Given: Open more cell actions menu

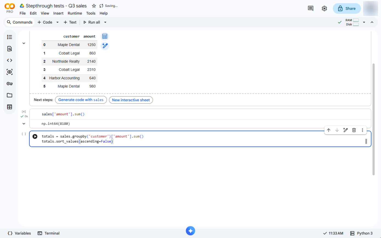Looking at the screenshot, I should click(x=362, y=130).
